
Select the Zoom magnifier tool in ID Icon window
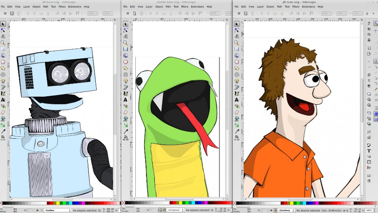pyautogui.click(x=3, y=43)
